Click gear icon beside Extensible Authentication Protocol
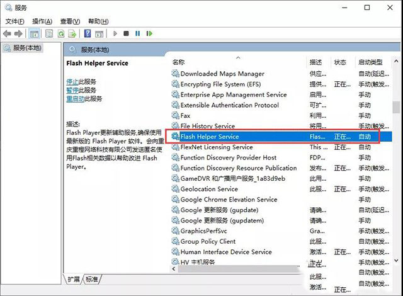The height and width of the screenshot is (296, 403). point(176,105)
